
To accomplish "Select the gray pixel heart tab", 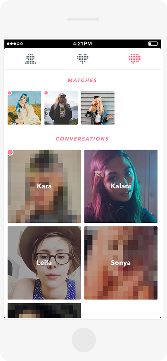I will [83, 59].
